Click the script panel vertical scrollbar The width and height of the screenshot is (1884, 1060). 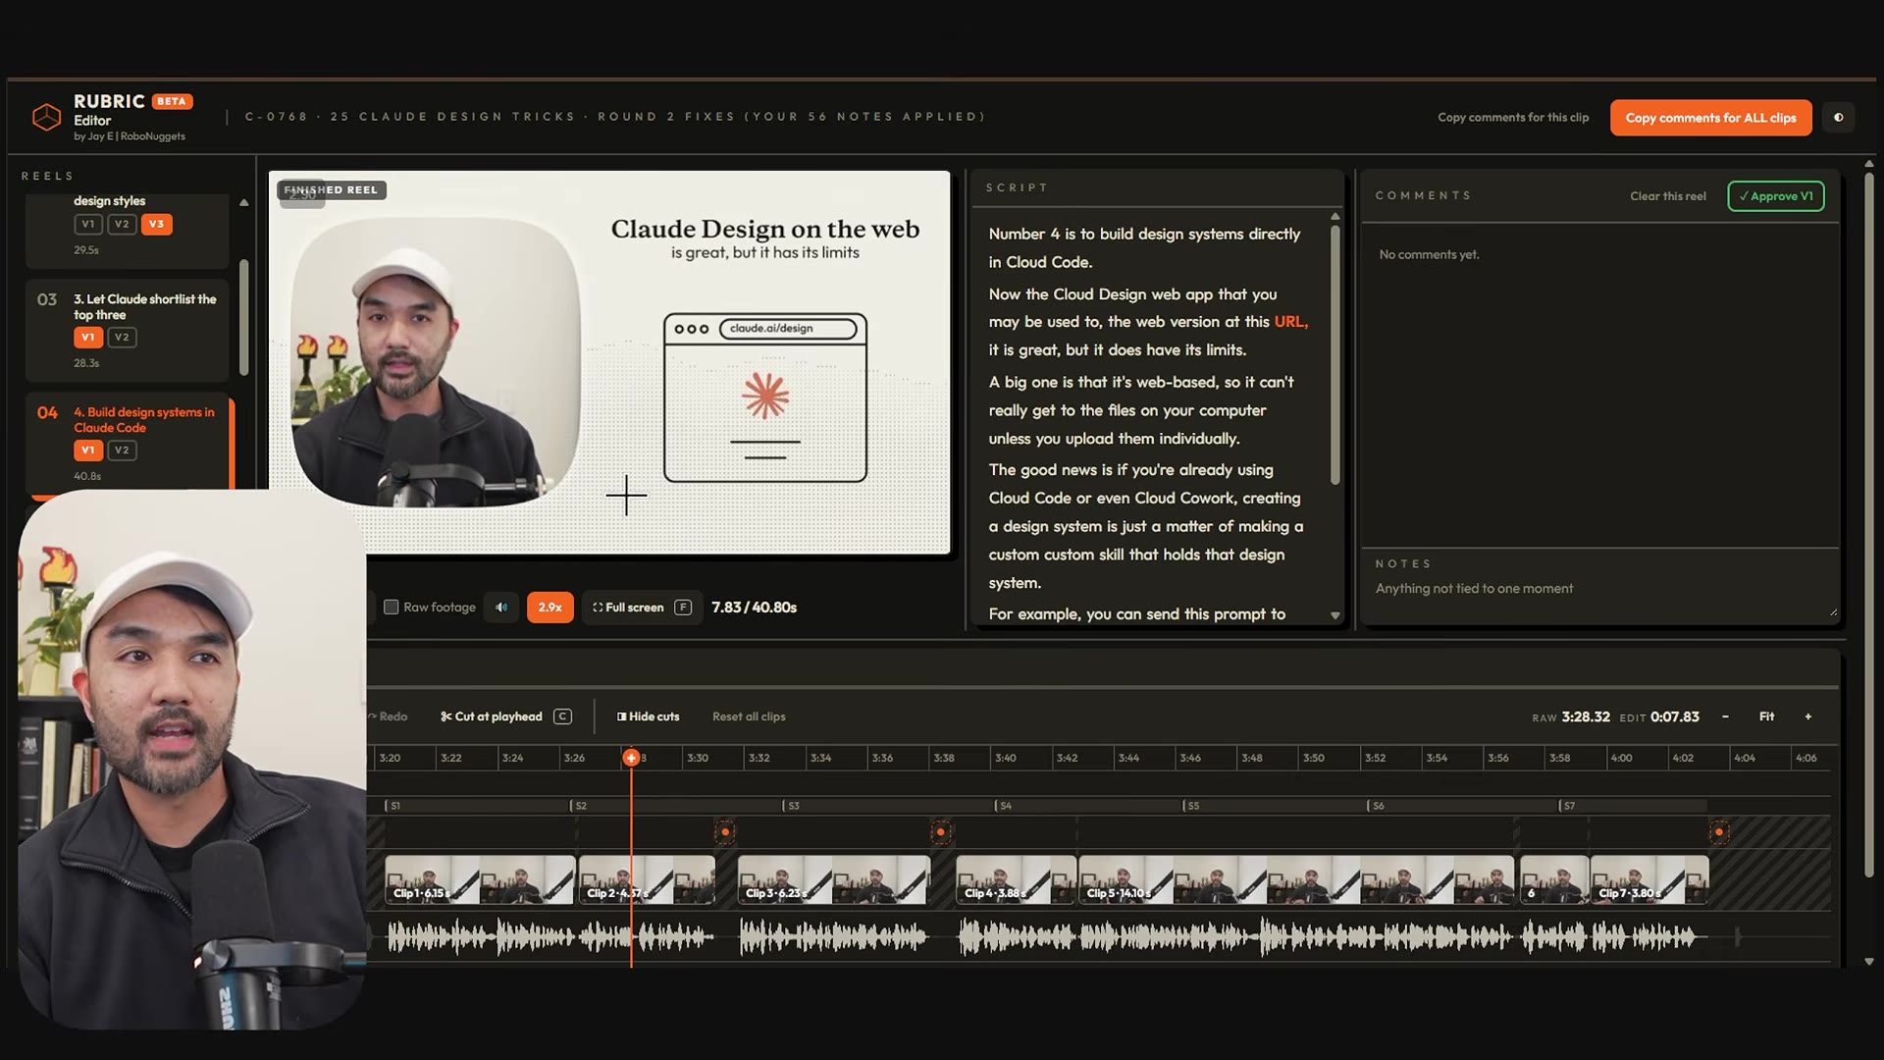click(1334, 355)
